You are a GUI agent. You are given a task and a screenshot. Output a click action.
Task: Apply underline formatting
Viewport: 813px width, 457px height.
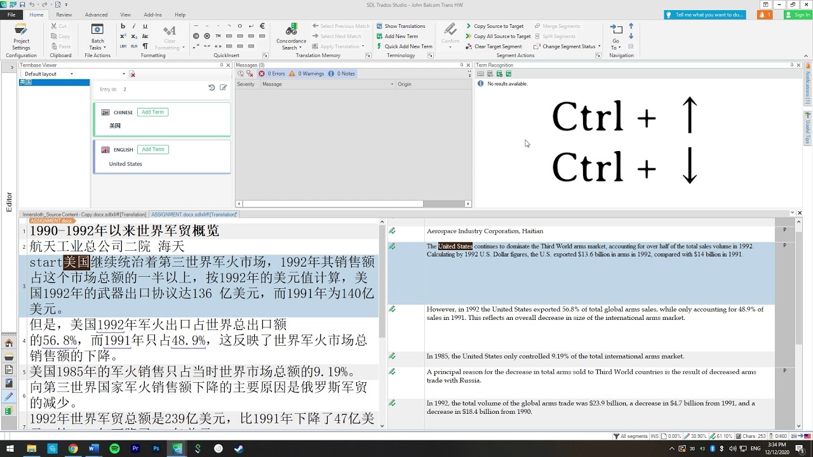[x=145, y=26]
